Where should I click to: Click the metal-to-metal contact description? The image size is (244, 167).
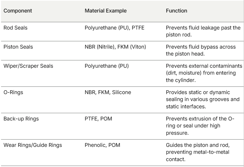coord(198,152)
